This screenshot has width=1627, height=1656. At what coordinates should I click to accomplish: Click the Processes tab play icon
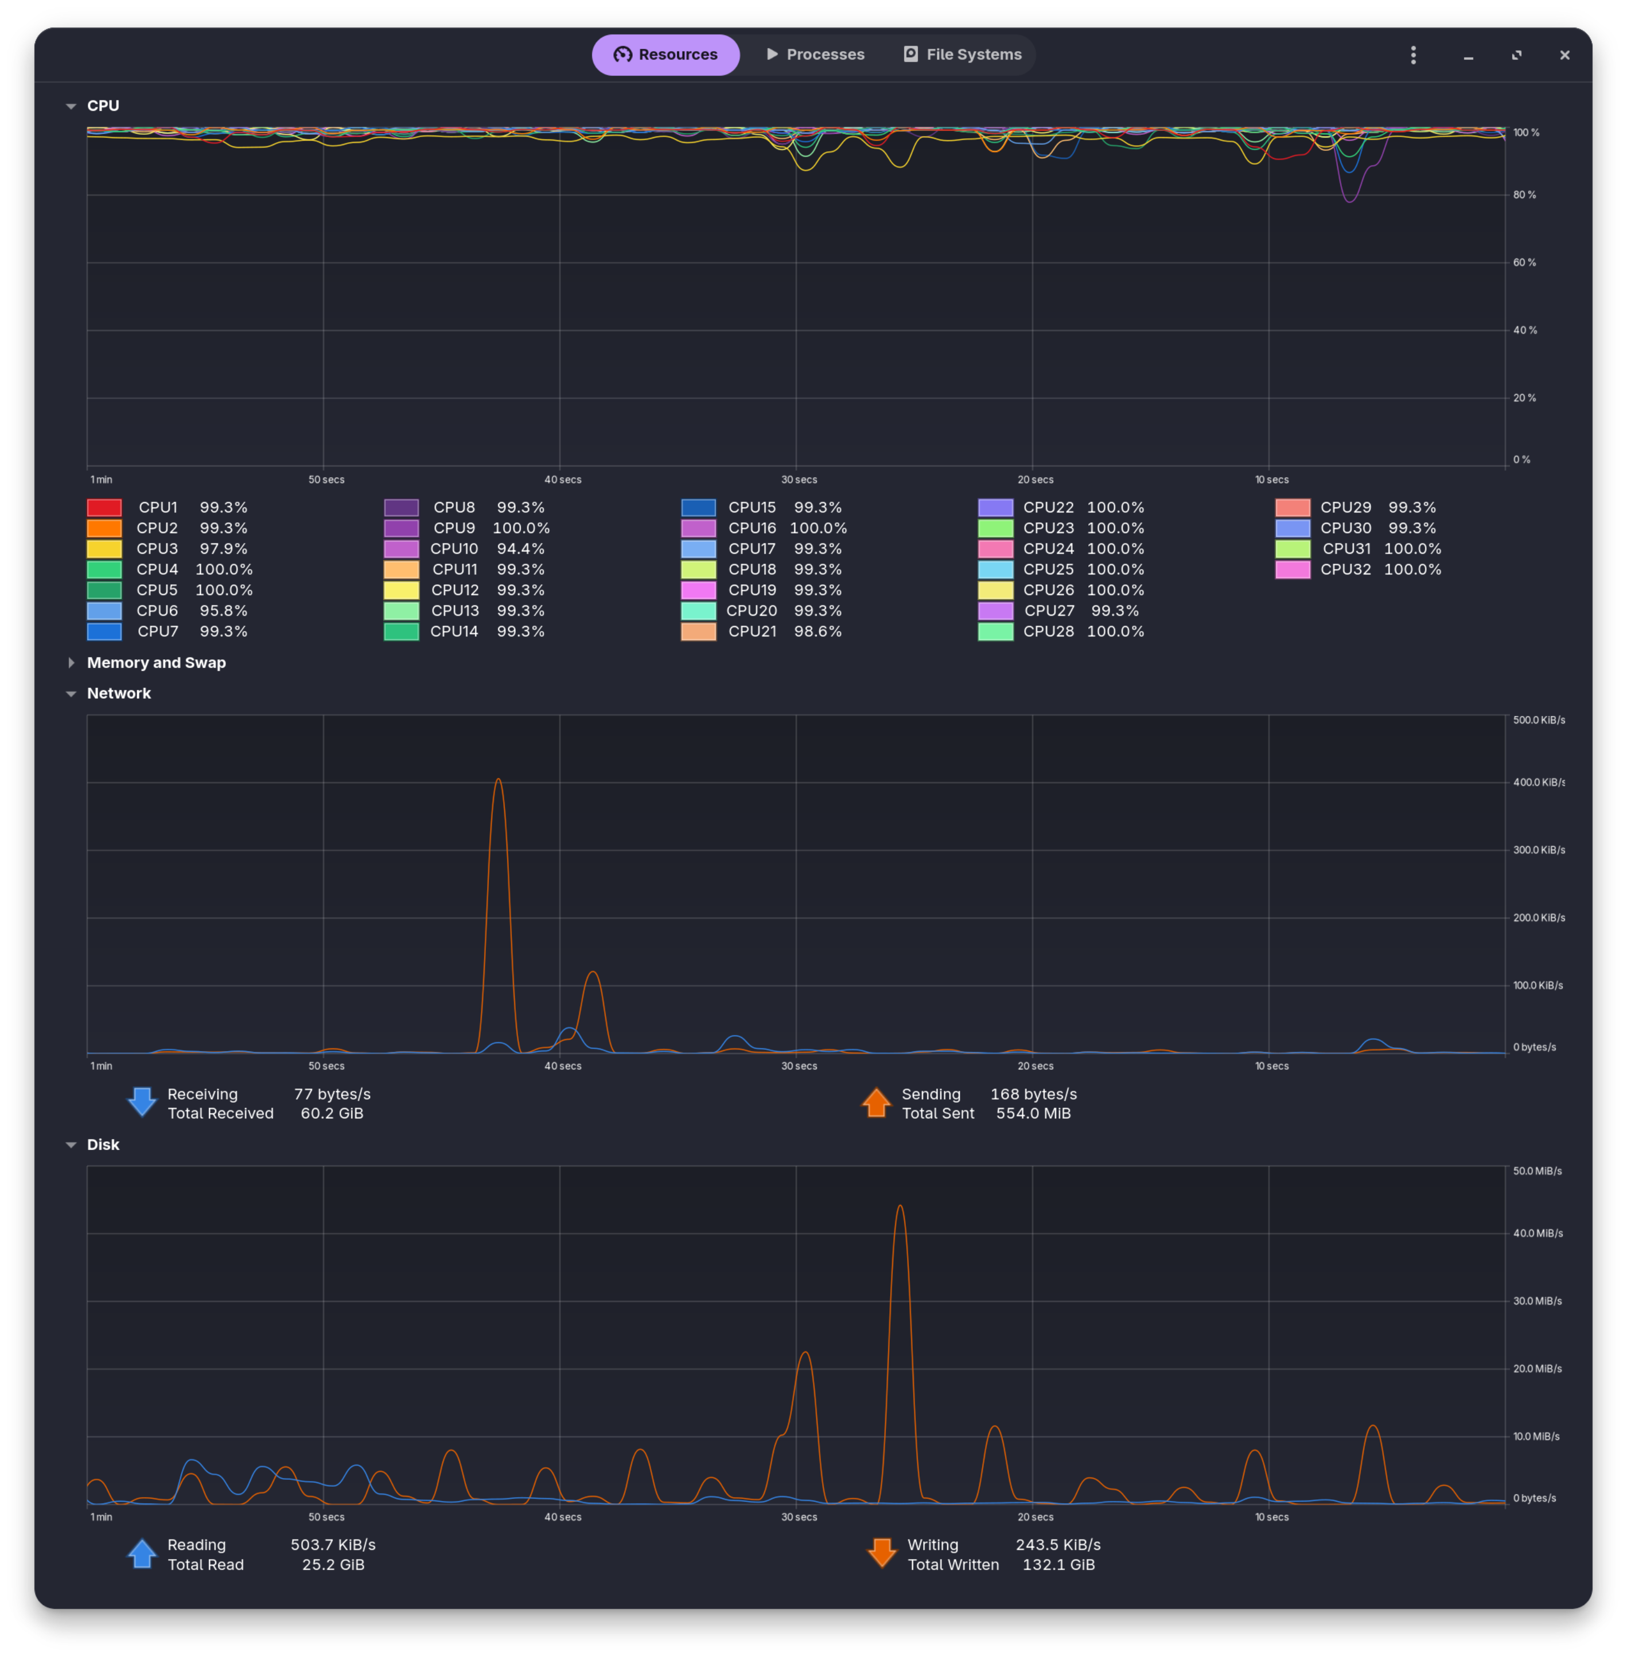(773, 55)
